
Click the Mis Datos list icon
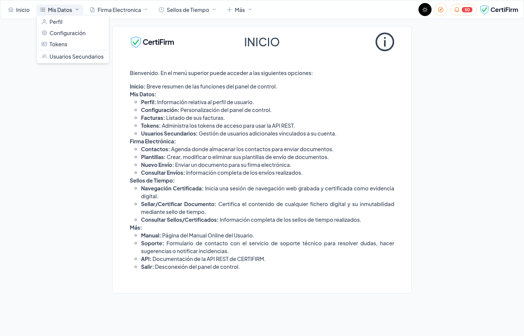coord(43,10)
